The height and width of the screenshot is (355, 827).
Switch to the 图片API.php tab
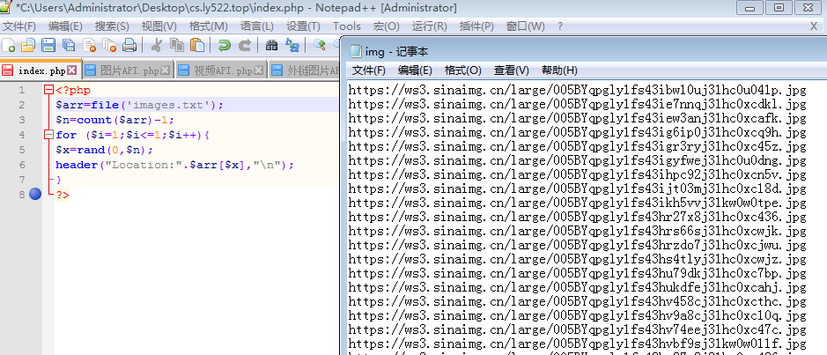click(129, 70)
